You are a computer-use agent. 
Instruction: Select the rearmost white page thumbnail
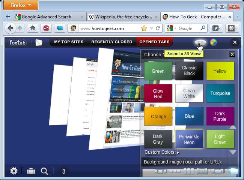(60, 95)
